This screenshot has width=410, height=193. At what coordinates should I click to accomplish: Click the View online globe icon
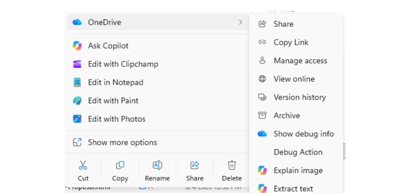pyautogui.click(x=262, y=79)
